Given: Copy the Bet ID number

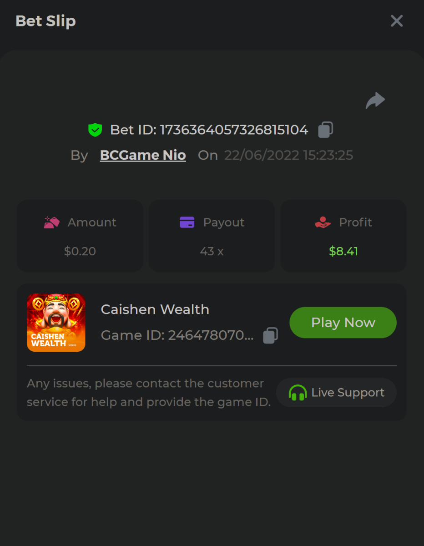Looking at the screenshot, I should [x=325, y=130].
